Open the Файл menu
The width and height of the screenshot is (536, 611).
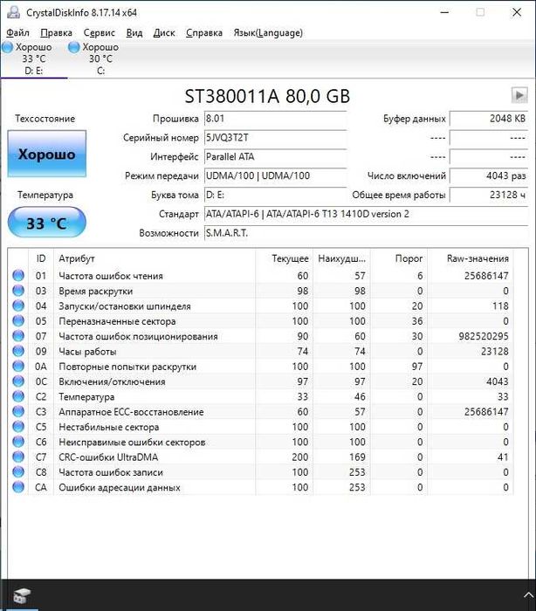tap(18, 33)
